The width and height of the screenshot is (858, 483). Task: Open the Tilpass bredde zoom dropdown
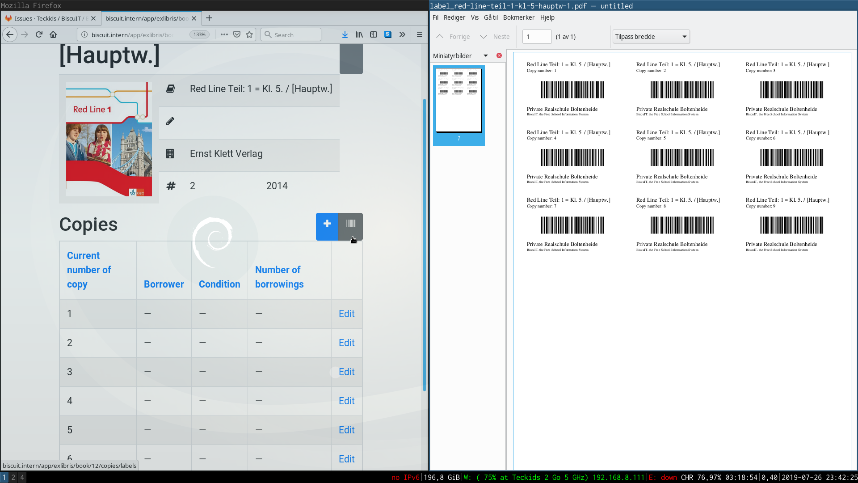tap(651, 37)
